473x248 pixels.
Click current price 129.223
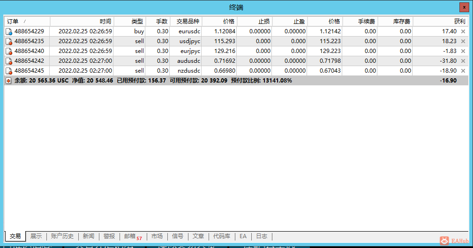pos(330,51)
